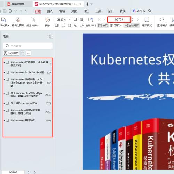Open the 开始 ribbon tab
The width and height of the screenshot is (174, 174).
(38, 11)
